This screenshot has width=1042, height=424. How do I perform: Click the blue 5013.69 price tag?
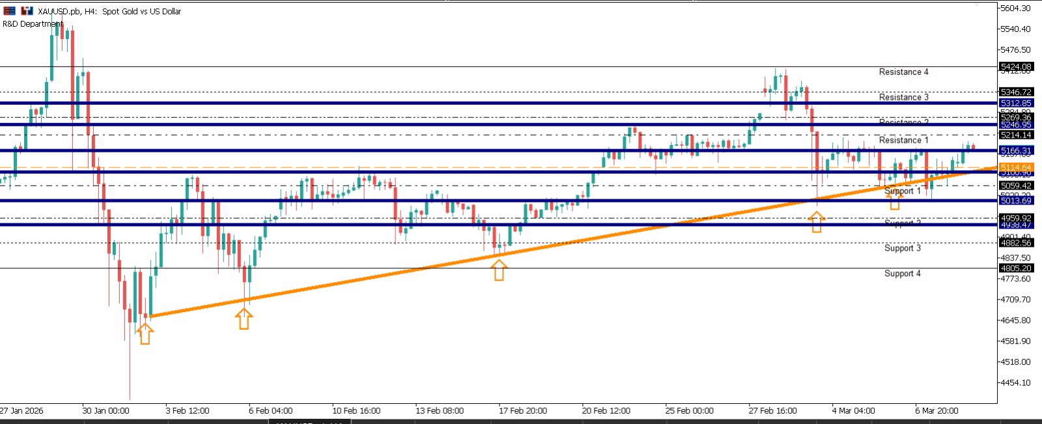[x=1016, y=201]
